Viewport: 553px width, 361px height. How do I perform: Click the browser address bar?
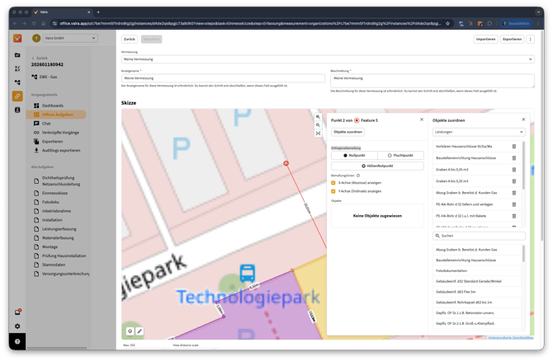click(250, 24)
